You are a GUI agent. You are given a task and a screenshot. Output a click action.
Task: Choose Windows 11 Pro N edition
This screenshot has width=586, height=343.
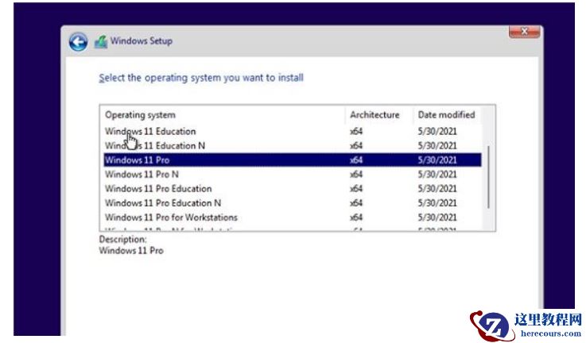293,175
